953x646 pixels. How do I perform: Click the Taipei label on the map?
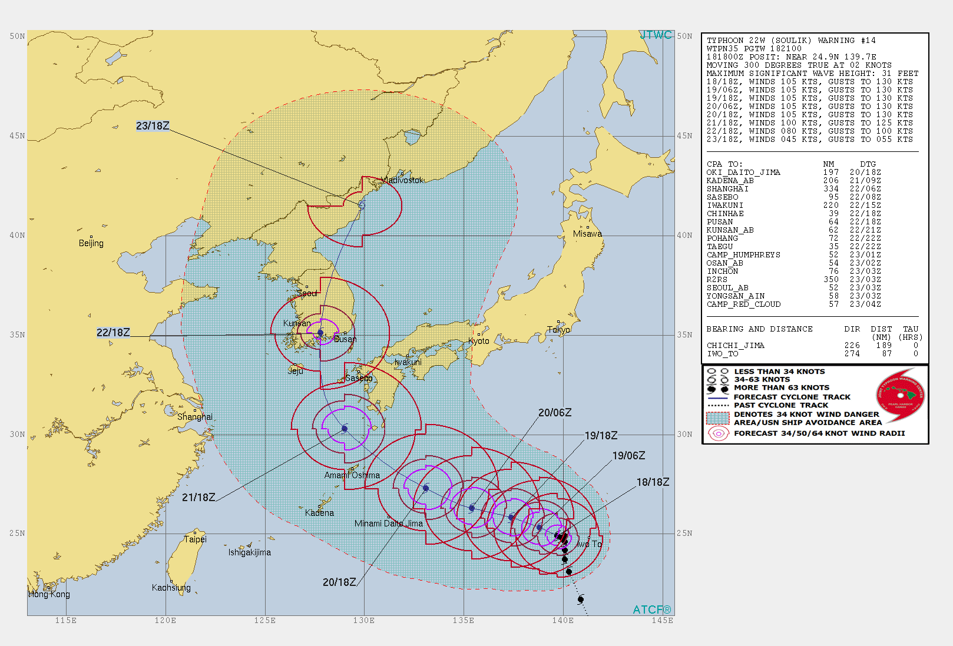[x=195, y=539]
